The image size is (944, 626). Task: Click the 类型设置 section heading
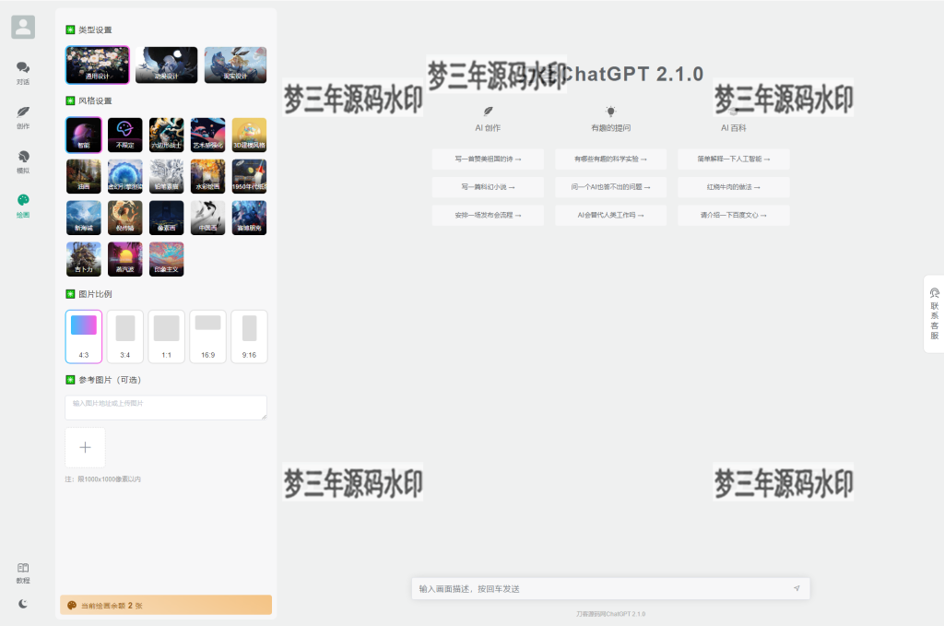pyautogui.click(x=95, y=30)
